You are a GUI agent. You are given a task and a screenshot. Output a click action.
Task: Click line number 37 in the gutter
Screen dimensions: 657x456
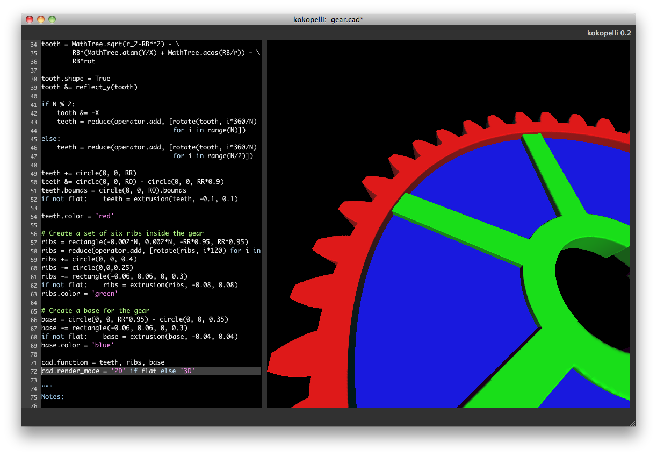coord(34,70)
